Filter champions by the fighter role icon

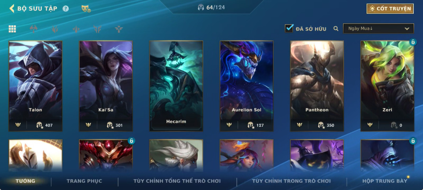point(34,29)
